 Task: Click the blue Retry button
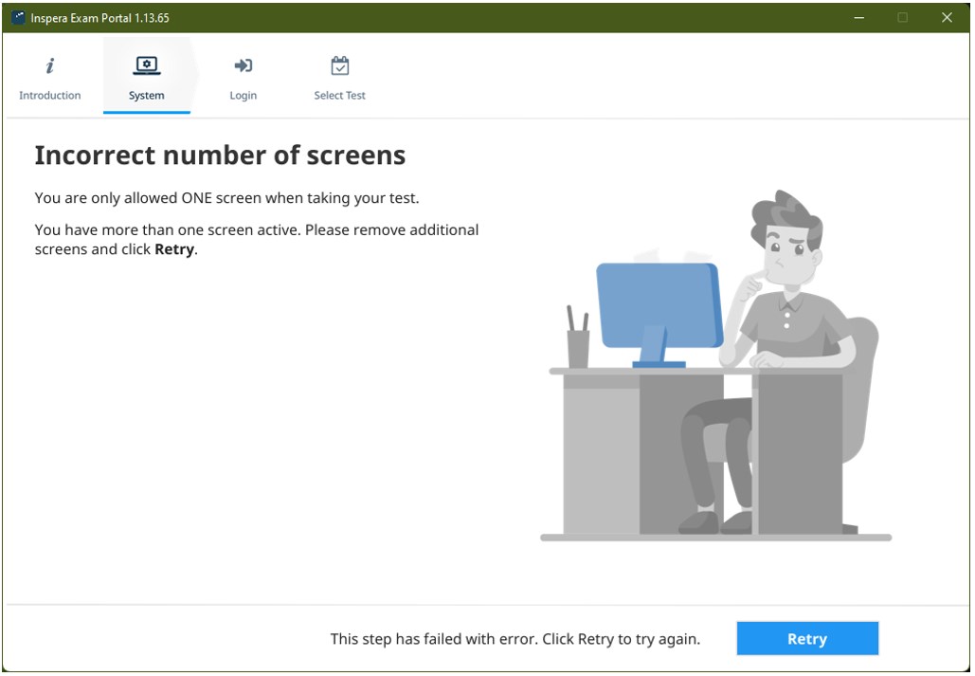[806, 638]
